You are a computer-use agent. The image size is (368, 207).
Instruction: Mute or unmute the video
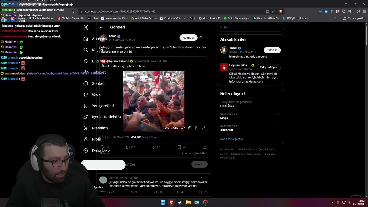coord(183,128)
